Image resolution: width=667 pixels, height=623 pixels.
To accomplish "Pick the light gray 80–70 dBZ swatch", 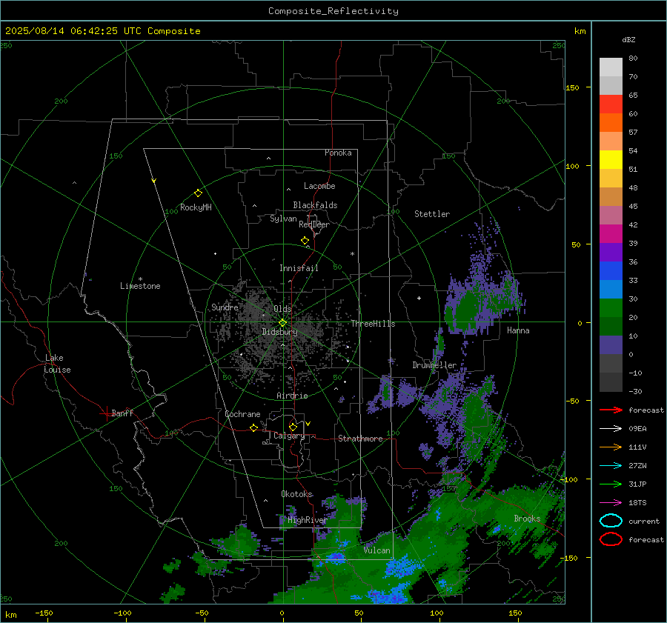I will pyautogui.click(x=611, y=67).
